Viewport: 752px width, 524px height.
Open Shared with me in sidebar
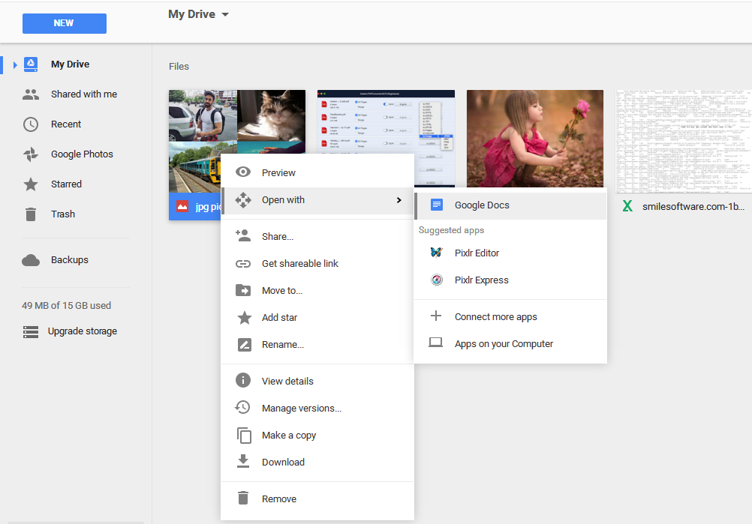83,94
